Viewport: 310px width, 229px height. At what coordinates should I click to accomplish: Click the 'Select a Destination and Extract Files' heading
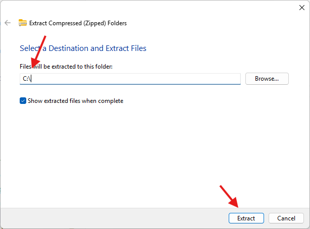tap(83, 48)
